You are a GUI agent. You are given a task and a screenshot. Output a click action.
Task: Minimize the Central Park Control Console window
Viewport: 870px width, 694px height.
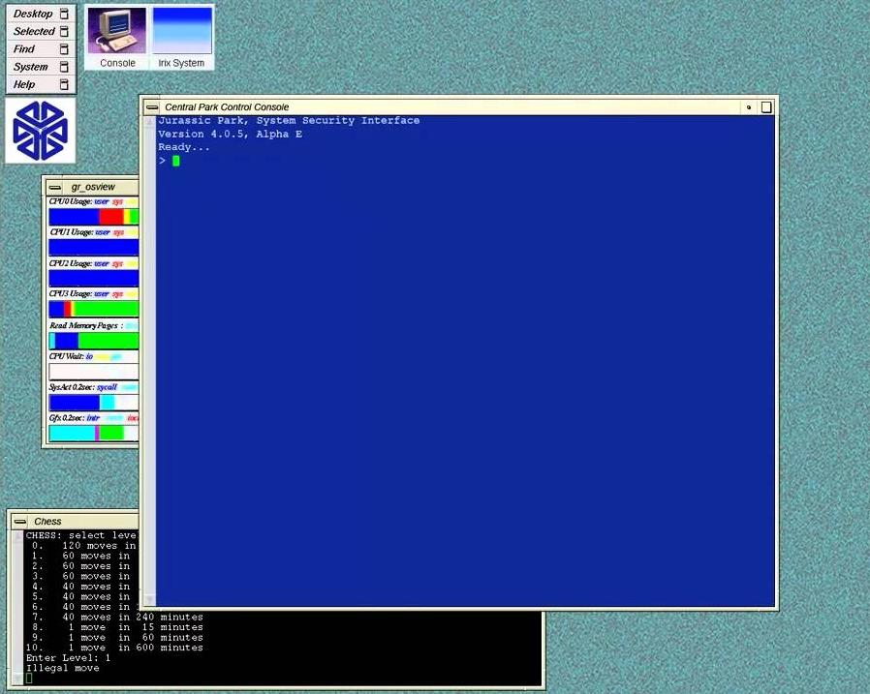pos(749,107)
